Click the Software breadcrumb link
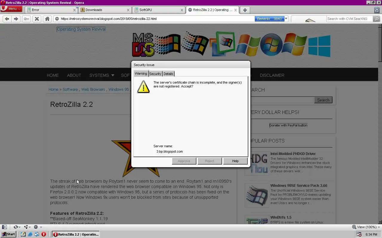382x238 pixels. (x=70, y=89)
